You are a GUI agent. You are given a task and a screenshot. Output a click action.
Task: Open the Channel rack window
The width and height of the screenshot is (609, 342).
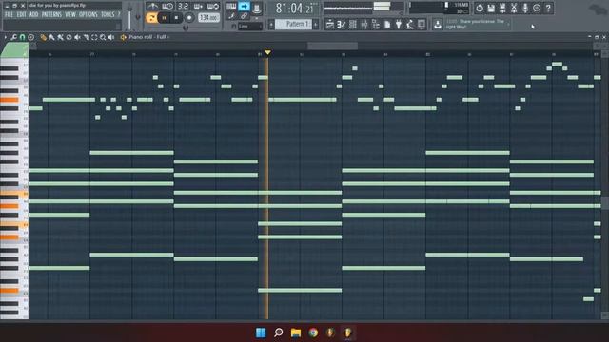(353, 25)
